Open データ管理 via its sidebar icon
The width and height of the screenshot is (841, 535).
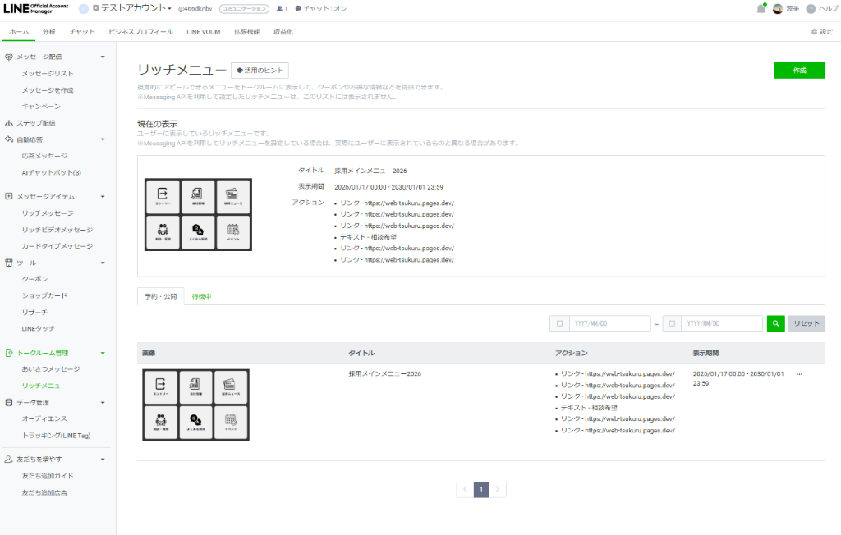[x=8, y=401]
